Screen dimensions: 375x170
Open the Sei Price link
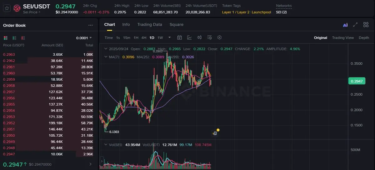(32, 12)
